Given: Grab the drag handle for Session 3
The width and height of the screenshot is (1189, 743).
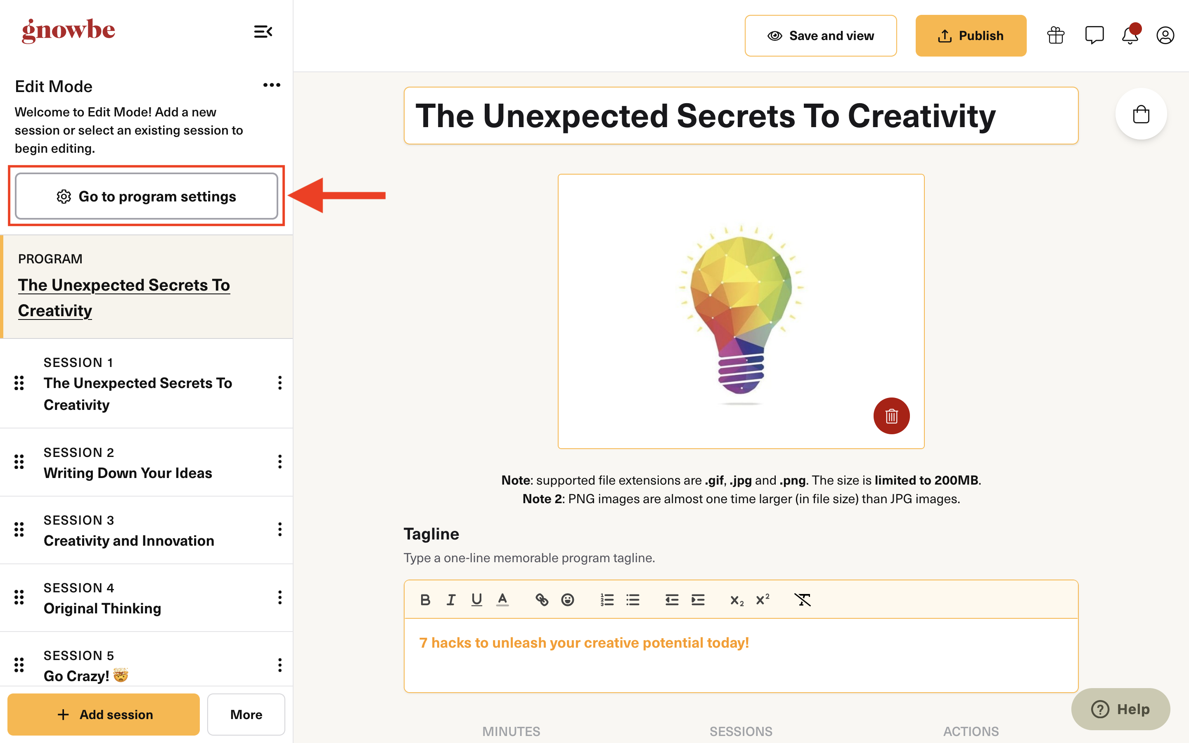Looking at the screenshot, I should (19, 530).
